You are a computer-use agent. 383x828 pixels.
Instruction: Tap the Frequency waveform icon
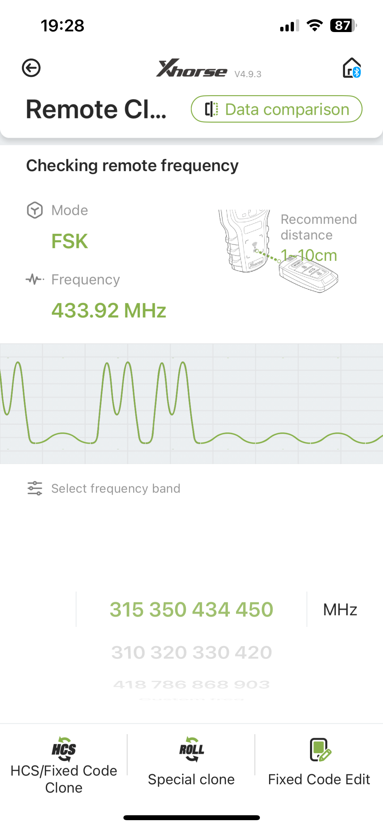pyautogui.click(x=35, y=279)
